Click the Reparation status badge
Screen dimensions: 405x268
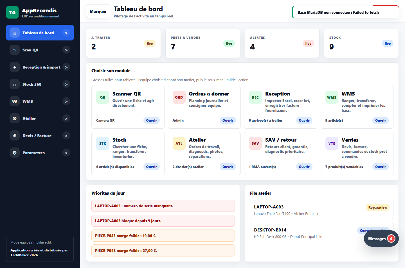click(377, 208)
